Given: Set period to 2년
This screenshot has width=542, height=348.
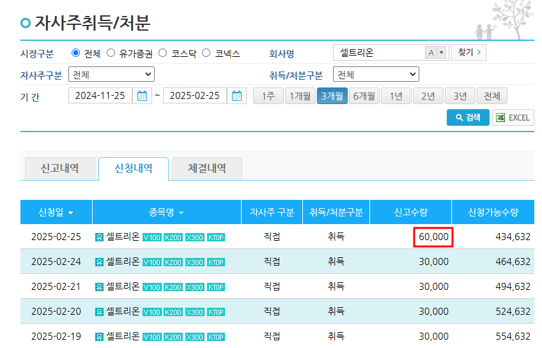Looking at the screenshot, I should [x=428, y=96].
